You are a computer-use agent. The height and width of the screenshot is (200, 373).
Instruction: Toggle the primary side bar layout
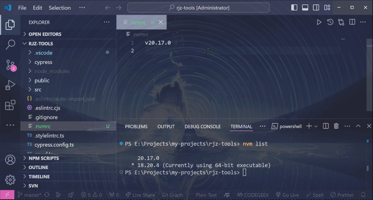point(294,8)
